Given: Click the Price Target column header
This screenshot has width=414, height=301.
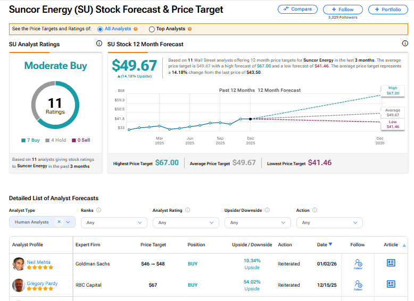Looking at the screenshot, I should (x=153, y=245).
